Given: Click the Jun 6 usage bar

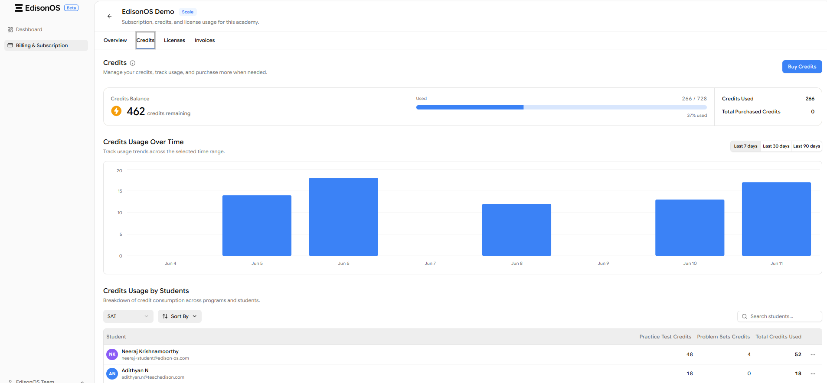Looking at the screenshot, I should pyautogui.click(x=343, y=217).
